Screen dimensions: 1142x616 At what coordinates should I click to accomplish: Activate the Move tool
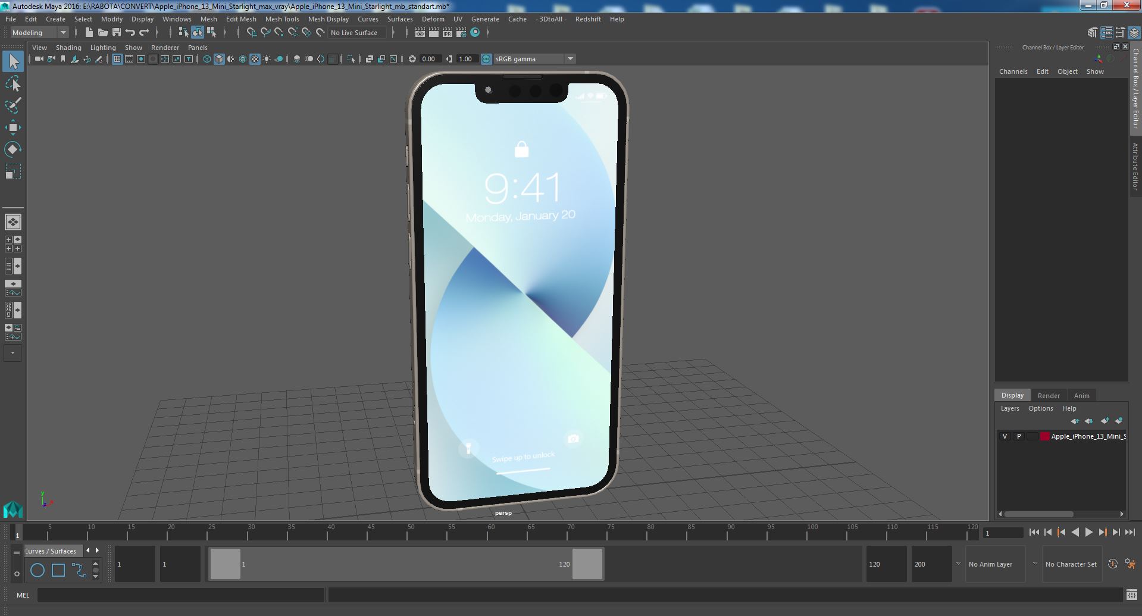13,127
